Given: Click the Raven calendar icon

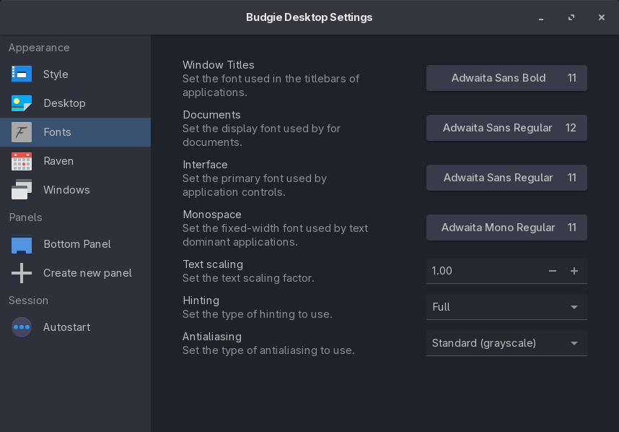Looking at the screenshot, I should [x=22, y=161].
